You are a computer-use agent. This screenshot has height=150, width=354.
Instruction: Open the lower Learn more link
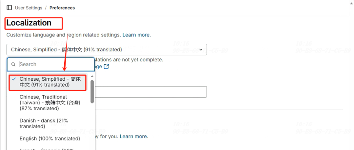(133, 136)
